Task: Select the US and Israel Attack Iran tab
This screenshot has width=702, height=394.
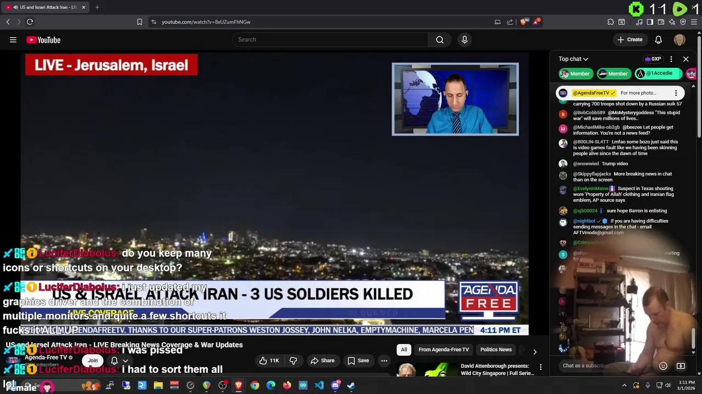Action: point(45,7)
